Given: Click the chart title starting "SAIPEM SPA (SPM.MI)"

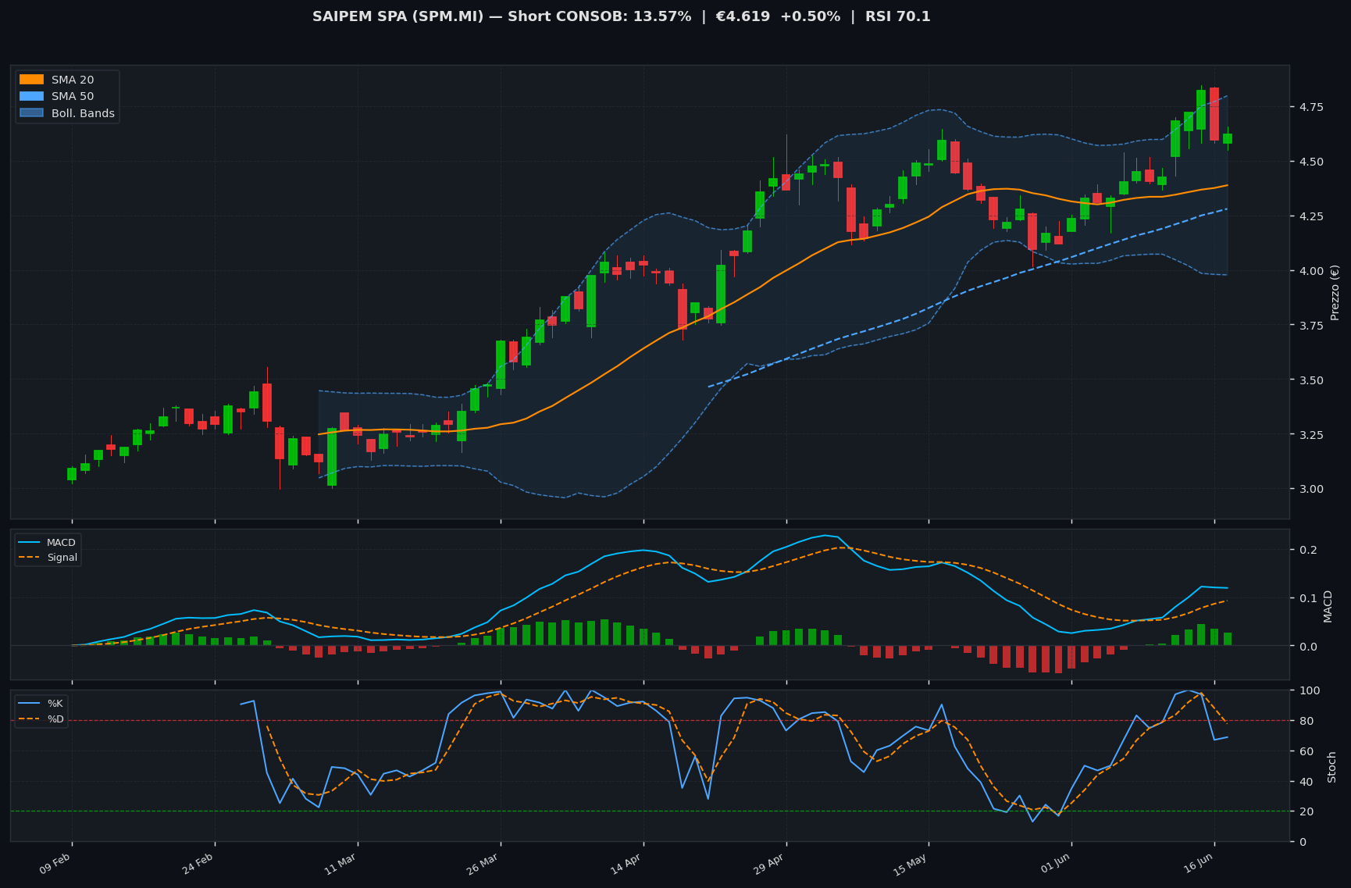Looking at the screenshot, I should click(x=622, y=16).
